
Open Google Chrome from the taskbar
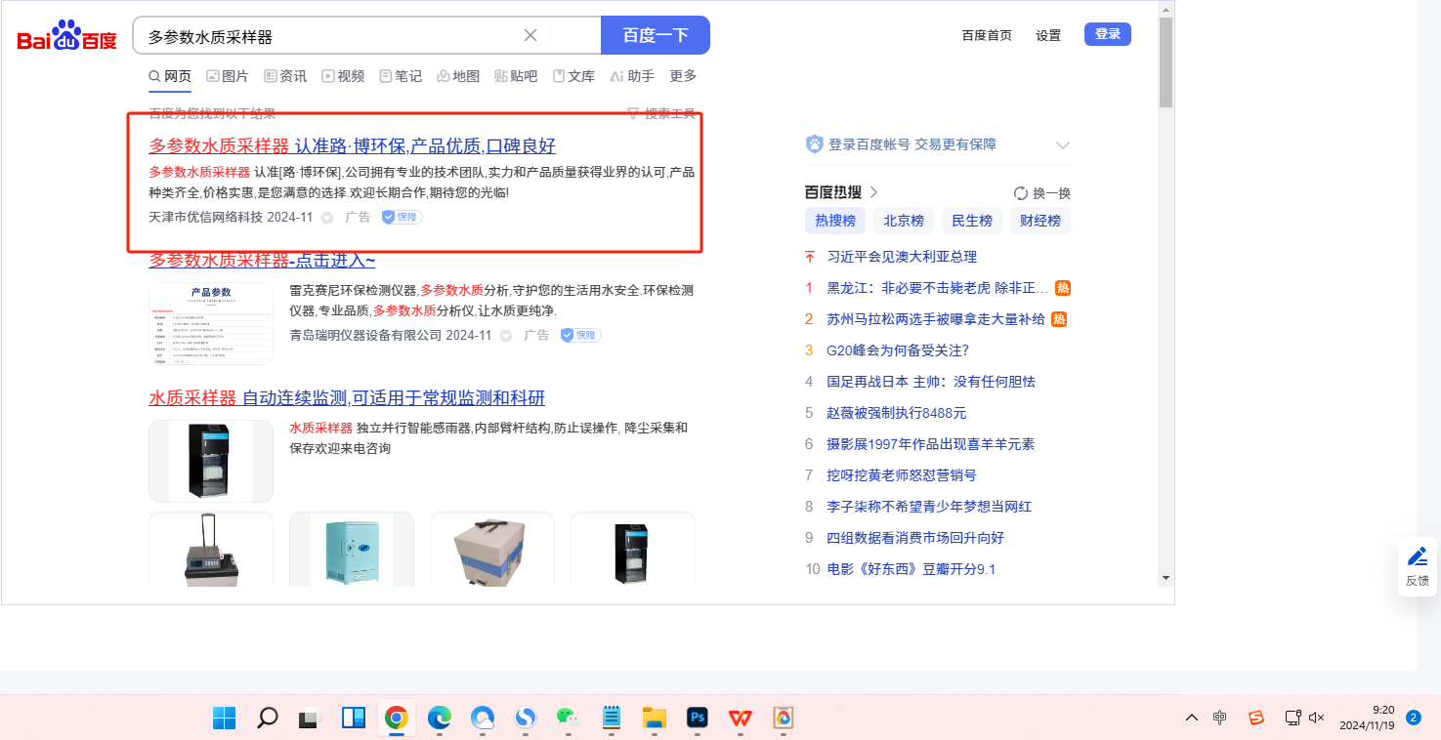[x=396, y=718]
